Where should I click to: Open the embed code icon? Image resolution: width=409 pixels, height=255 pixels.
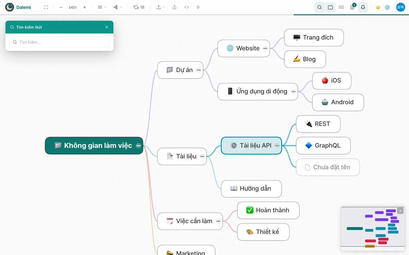tap(187, 7)
